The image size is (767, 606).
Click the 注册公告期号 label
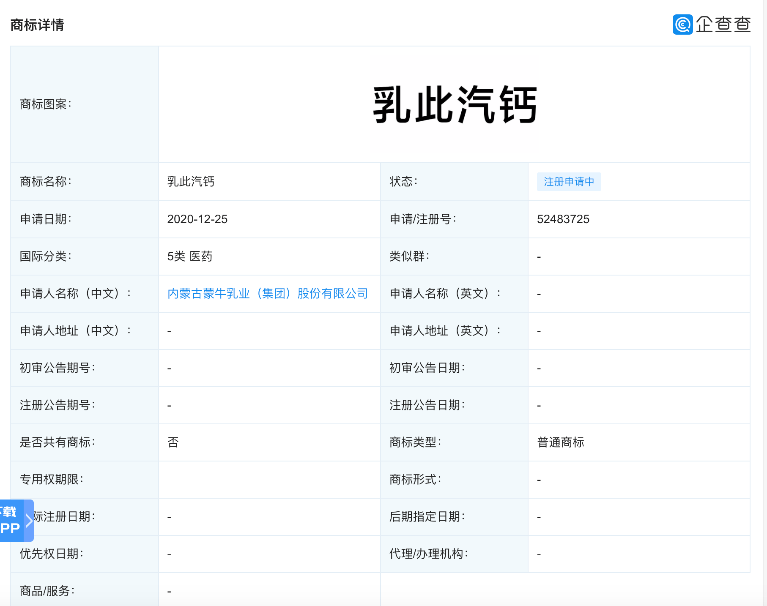[x=58, y=405]
